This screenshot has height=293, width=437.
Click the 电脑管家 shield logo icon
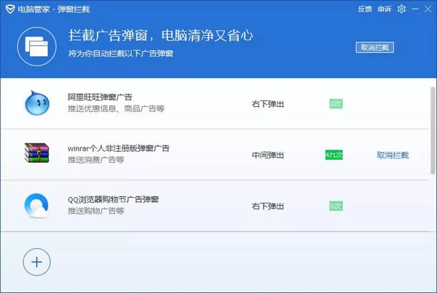coord(10,9)
